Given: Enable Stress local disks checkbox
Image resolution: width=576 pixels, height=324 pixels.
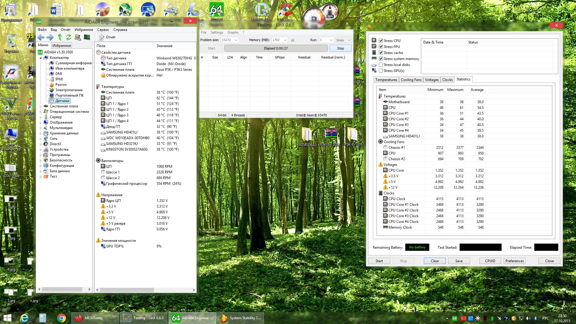Looking at the screenshot, I should pyautogui.click(x=381, y=65).
